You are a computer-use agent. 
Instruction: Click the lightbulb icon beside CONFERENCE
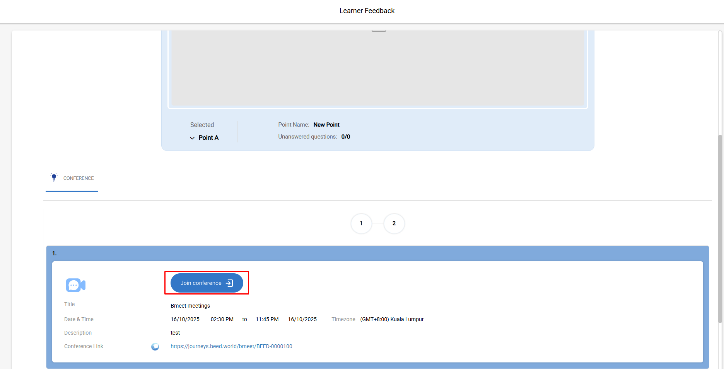[x=54, y=177]
